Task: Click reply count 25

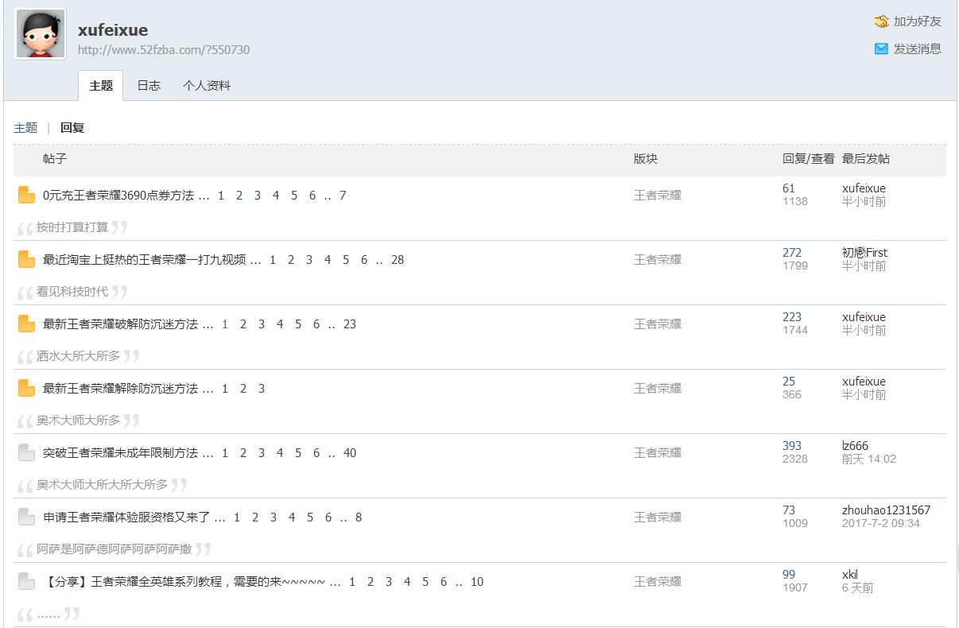Action: (x=789, y=382)
